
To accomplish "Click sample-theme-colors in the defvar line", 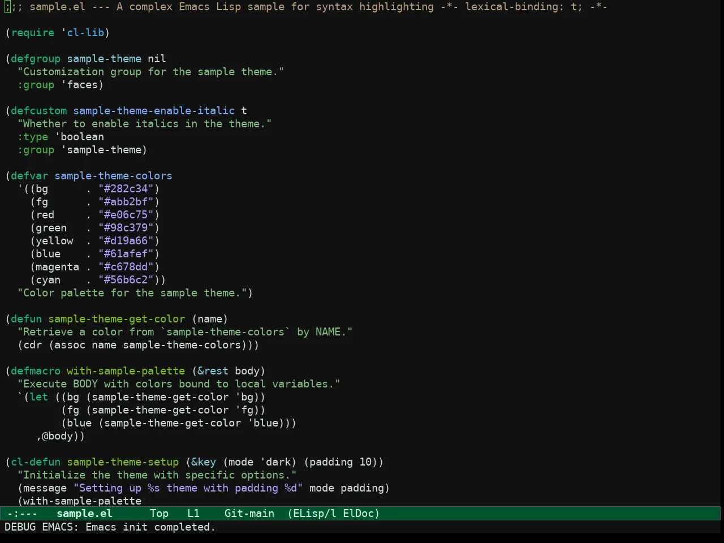I will click(113, 176).
